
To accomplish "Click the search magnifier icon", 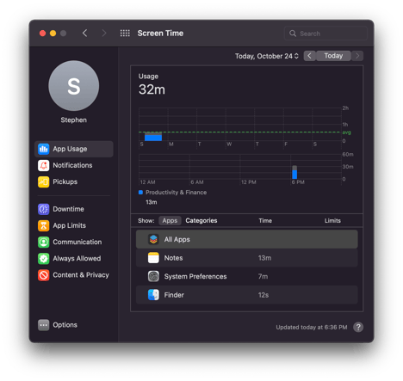I will click(x=293, y=34).
